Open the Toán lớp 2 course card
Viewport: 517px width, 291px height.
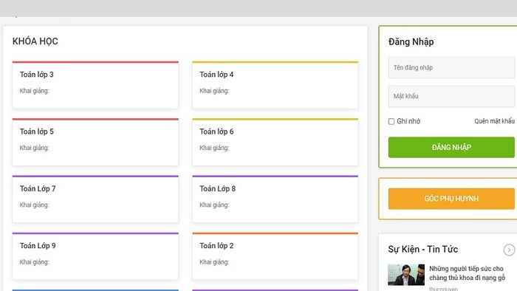coord(275,256)
